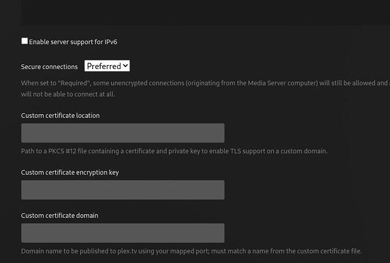Viewport: 390px width, 263px height.
Task: Click the 'Custom certificate encryption key' heading
Action: [70, 173]
